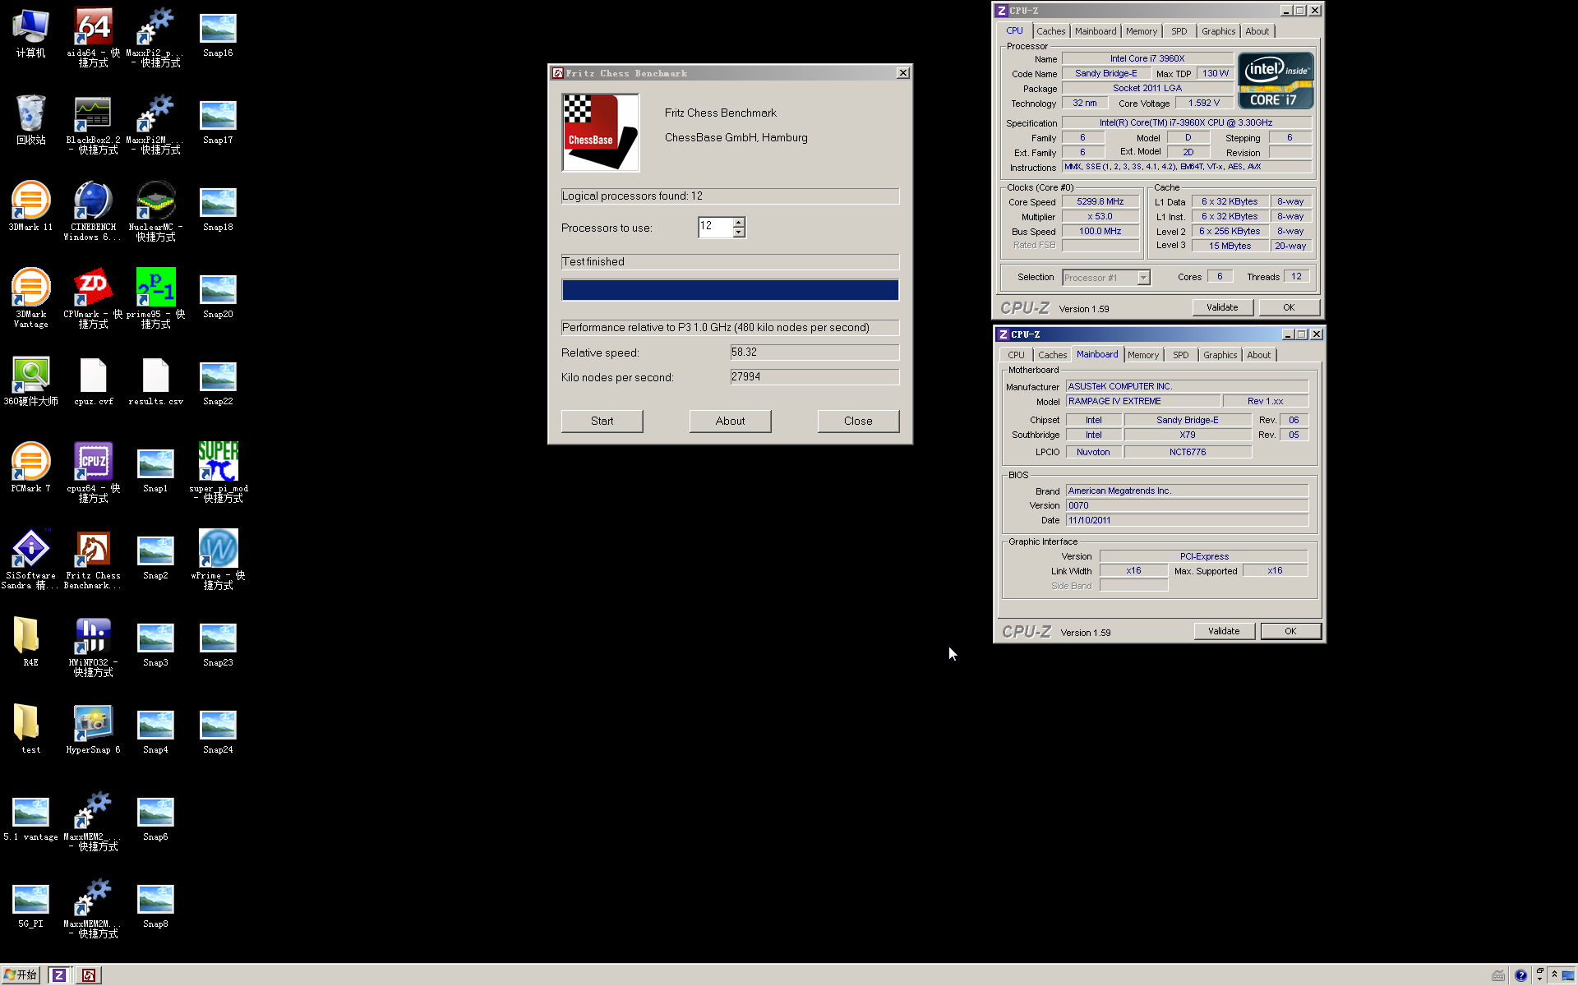This screenshot has height=986, width=1578.
Task: Select the cpuz.cvf file icon
Action: 93,380
